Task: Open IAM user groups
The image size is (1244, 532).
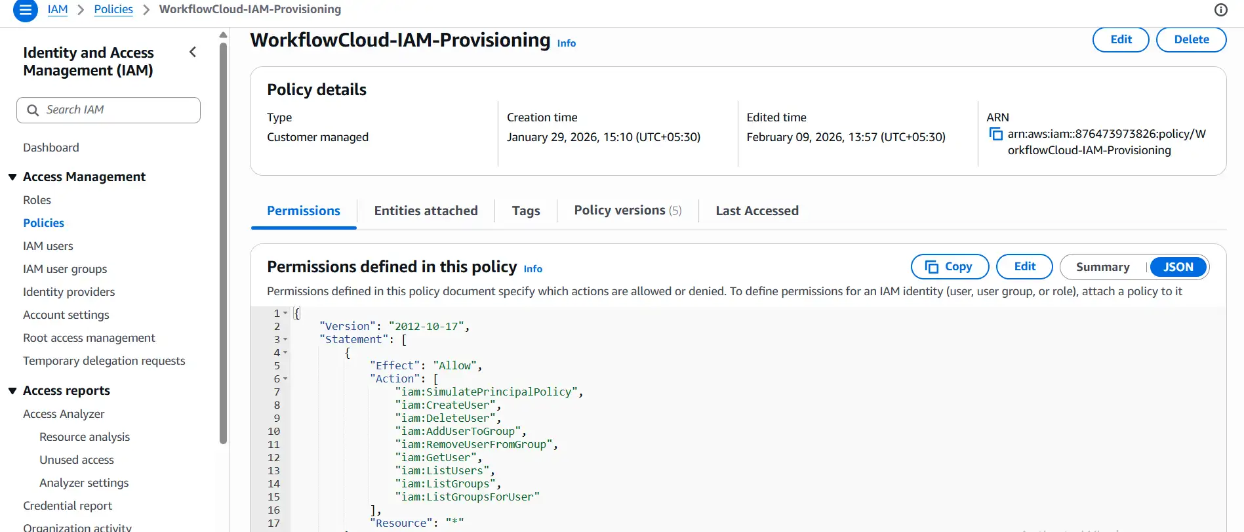Action: [65, 269]
